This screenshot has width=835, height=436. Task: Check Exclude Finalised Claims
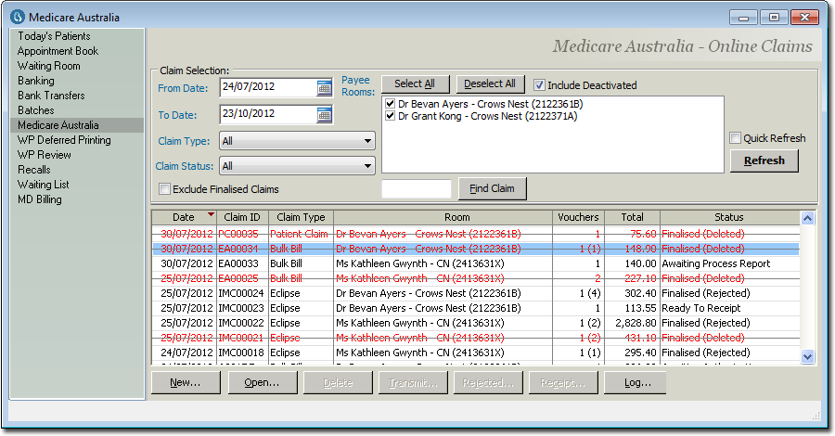pos(165,189)
